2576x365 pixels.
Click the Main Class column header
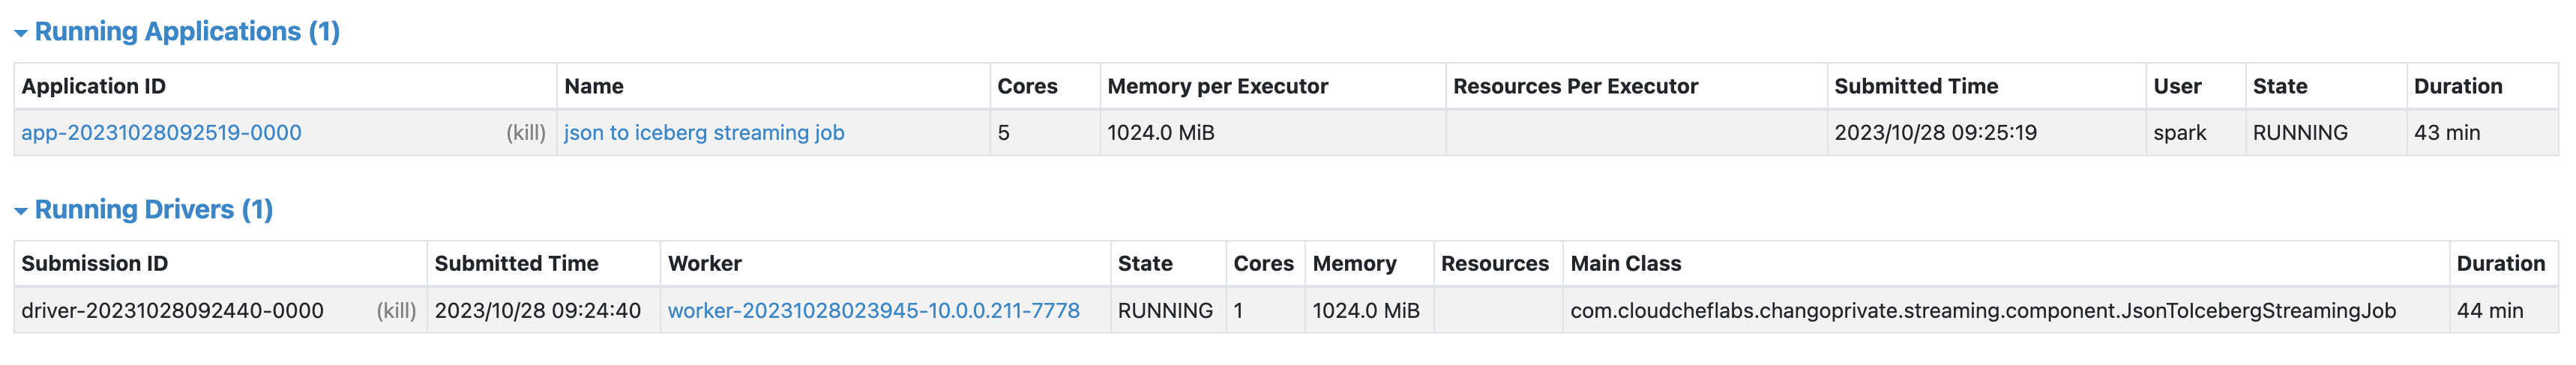click(x=1626, y=263)
